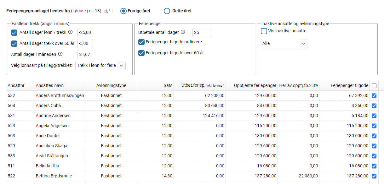This screenshot has width=384, height=184.
Task: Sort by Ansattes navn column header
Action: point(60,85)
